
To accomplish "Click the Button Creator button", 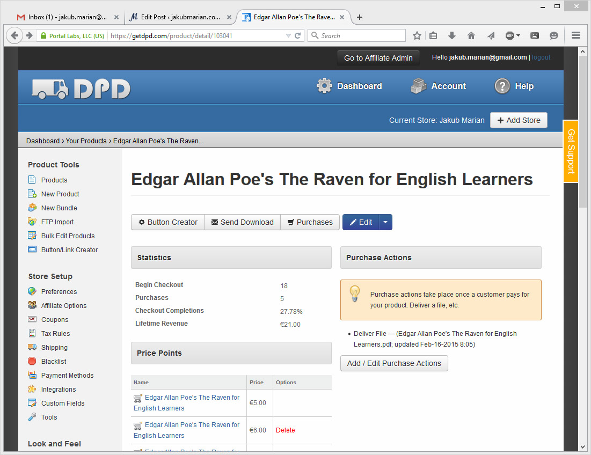I will coord(167,222).
